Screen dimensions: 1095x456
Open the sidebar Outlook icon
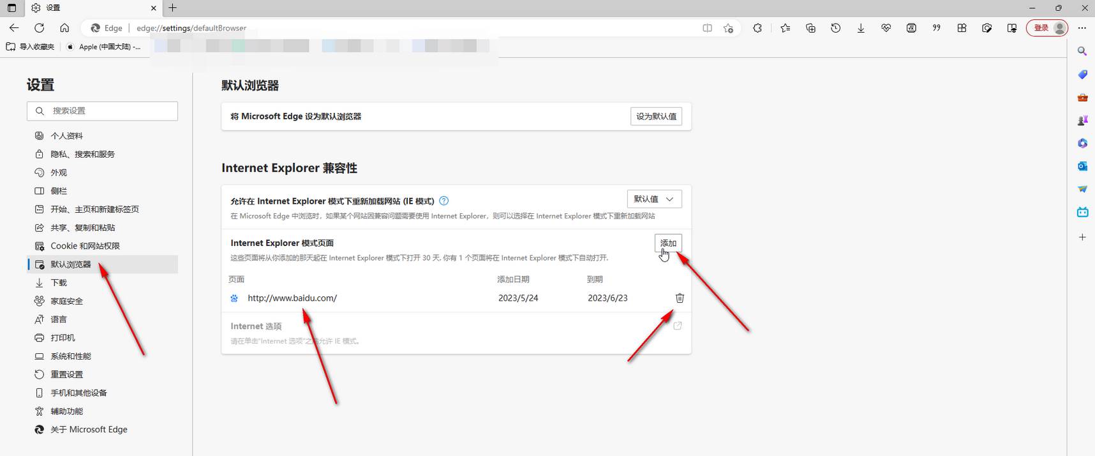point(1082,166)
